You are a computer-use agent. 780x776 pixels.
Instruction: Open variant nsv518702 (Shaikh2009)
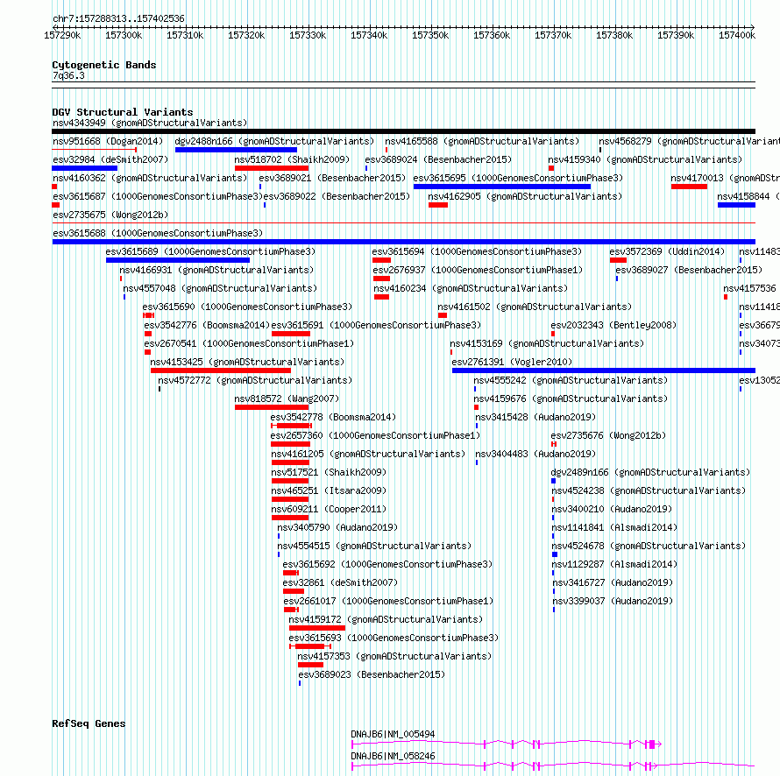(x=292, y=159)
